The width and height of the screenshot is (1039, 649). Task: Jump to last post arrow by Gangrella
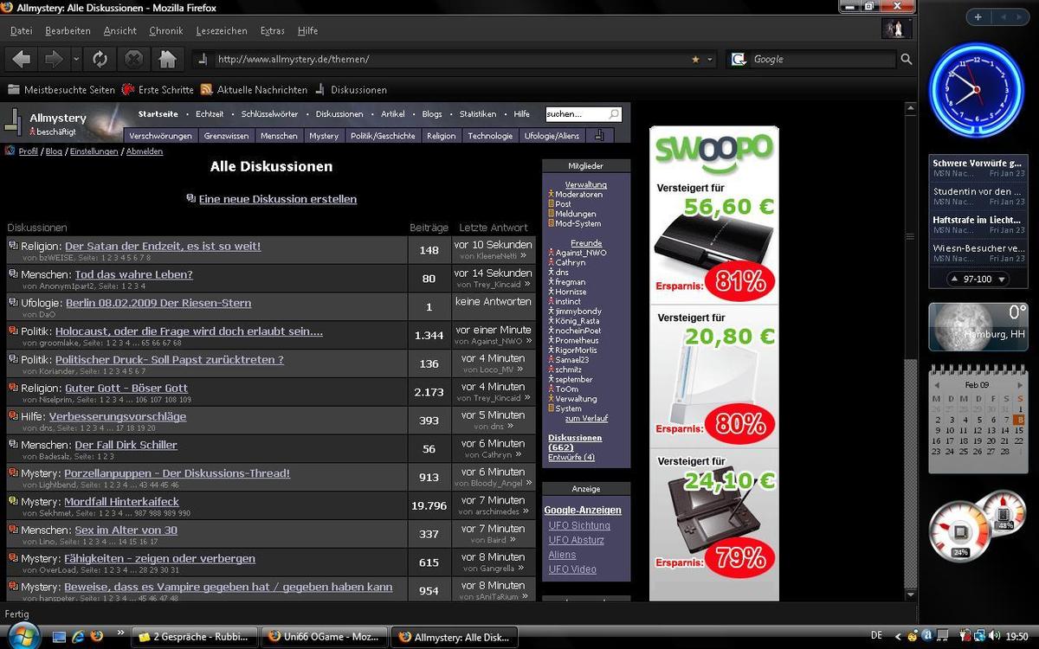click(x=522, y=569)
